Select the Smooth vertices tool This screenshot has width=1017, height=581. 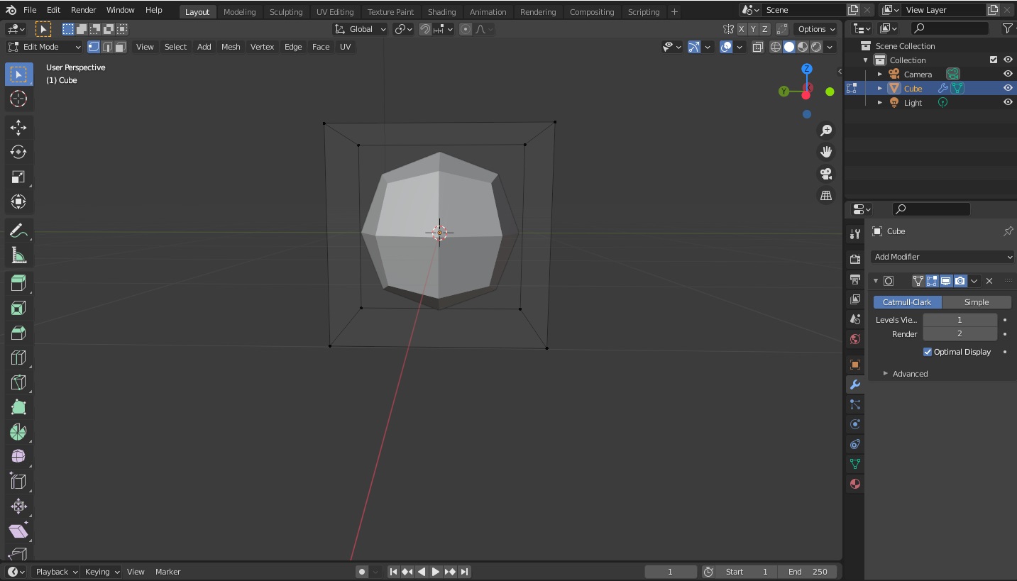pyautogui.click(x=18, y=457)
